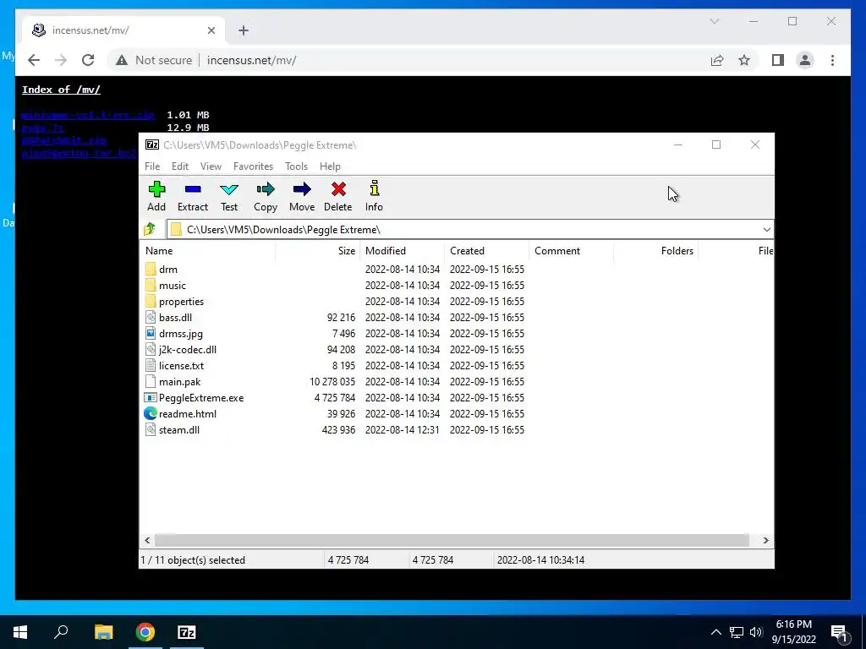The image size is (866, 649).
Task: Click the 7-Zip folder path field
Action: point(470,230)
